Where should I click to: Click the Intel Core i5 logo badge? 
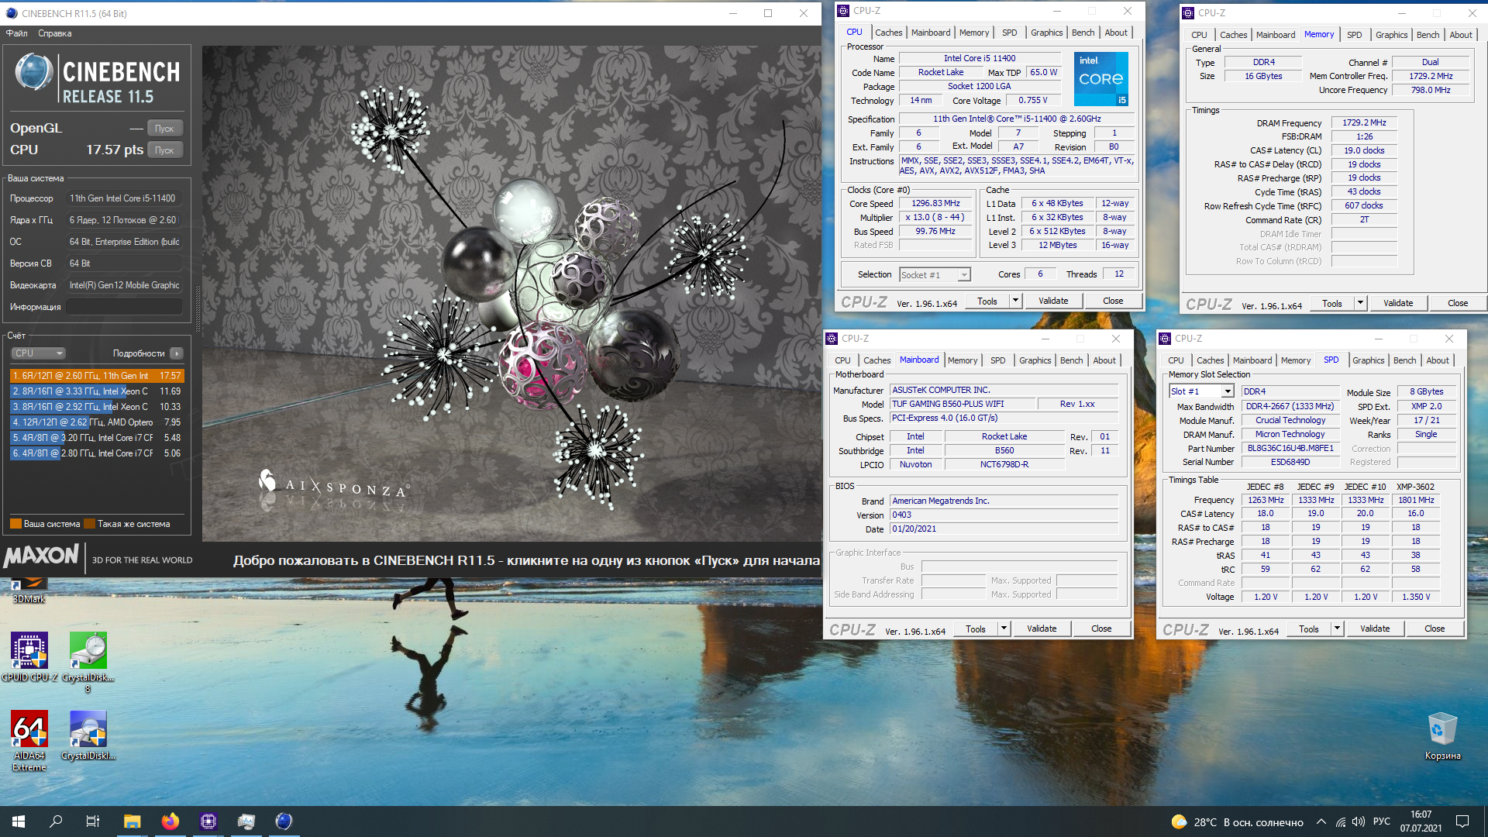[x=1100, y=79]
